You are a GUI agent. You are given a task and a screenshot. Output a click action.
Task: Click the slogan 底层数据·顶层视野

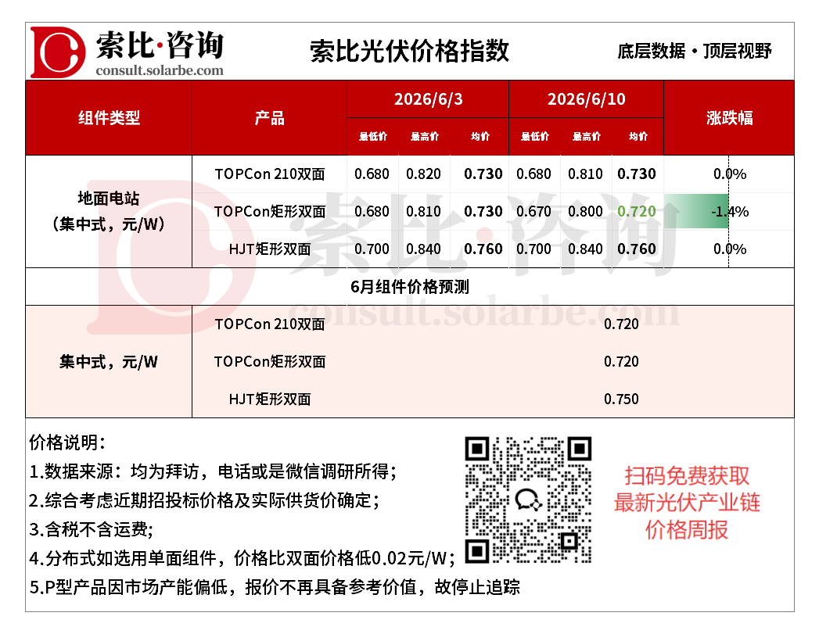694,51
